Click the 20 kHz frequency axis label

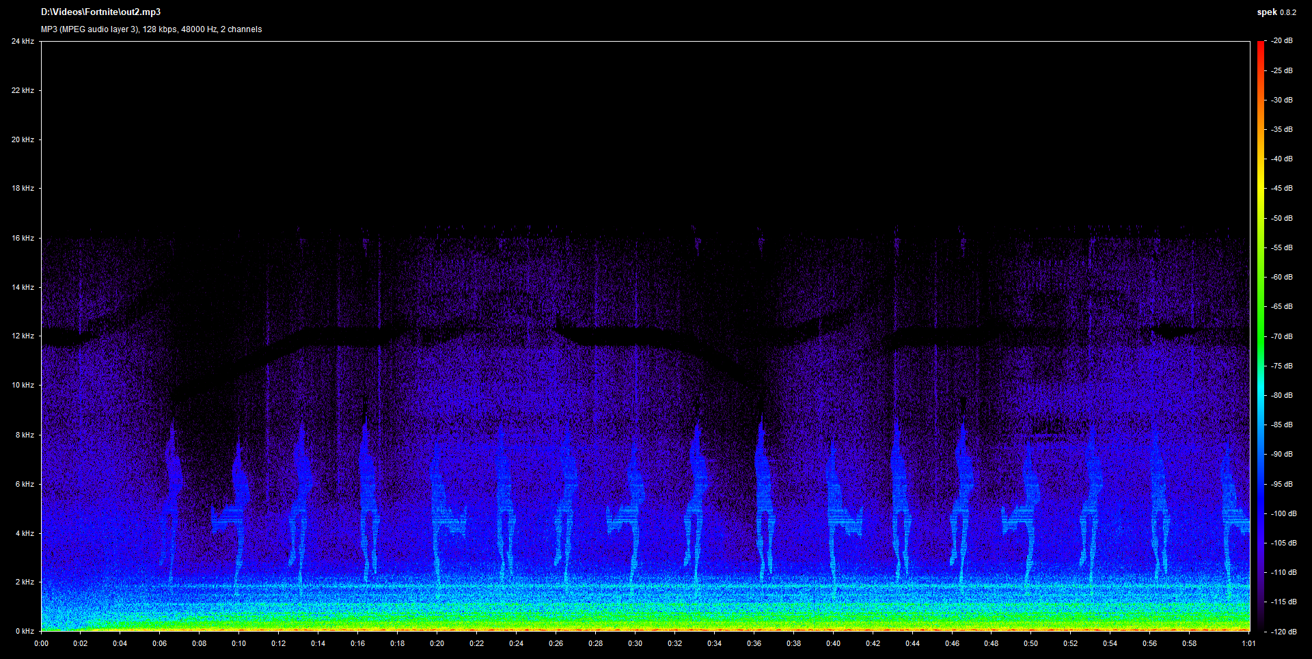pyautogui.click(x=23, y=139)
